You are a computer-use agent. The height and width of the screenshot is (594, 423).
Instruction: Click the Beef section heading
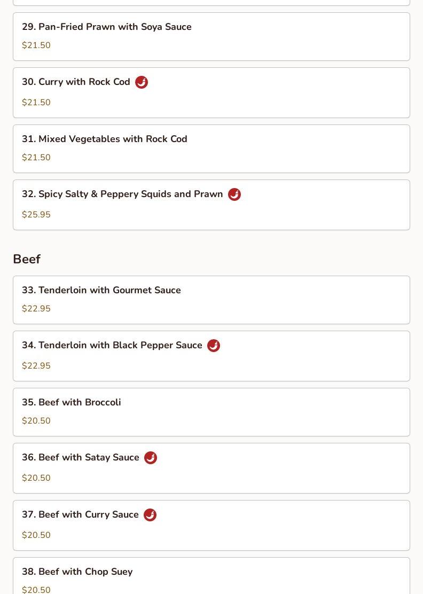[27, 259]
